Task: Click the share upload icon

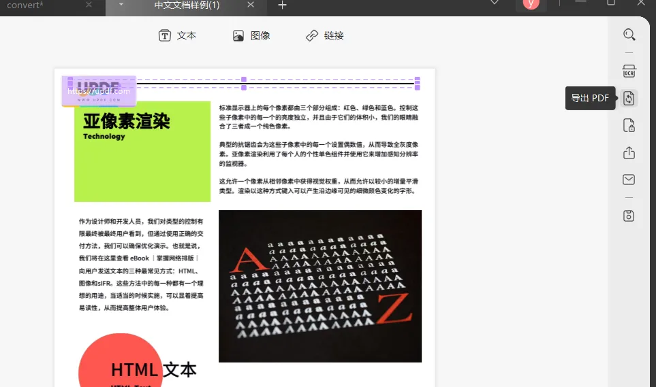Action: click(629, 152)
